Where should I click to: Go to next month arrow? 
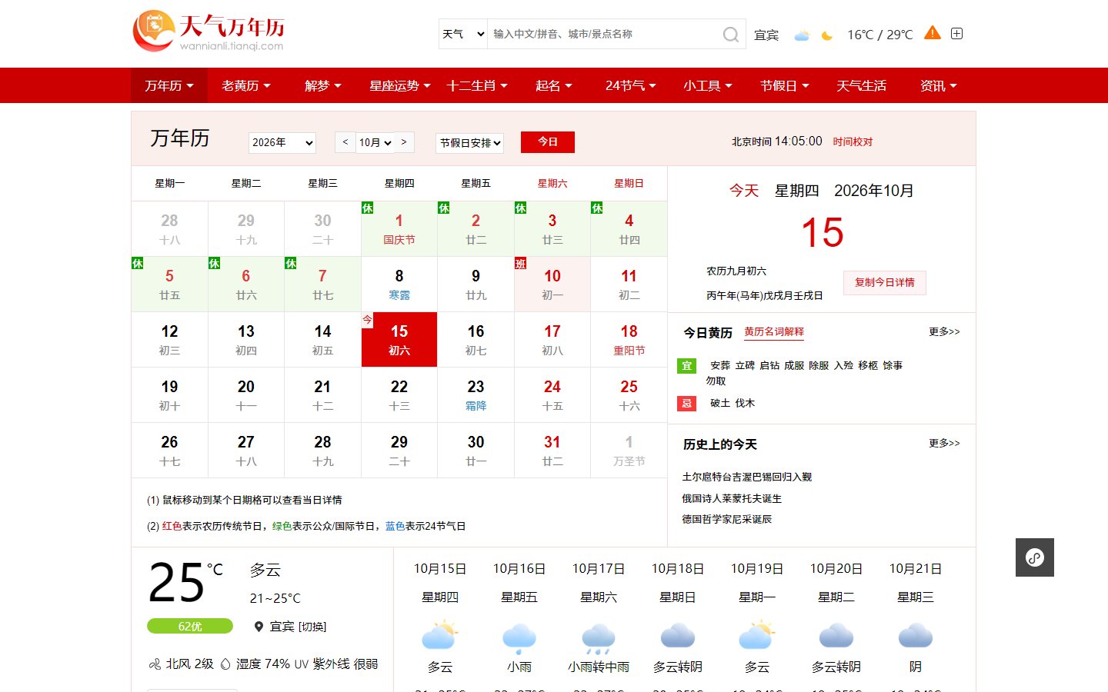pos(404,142)
